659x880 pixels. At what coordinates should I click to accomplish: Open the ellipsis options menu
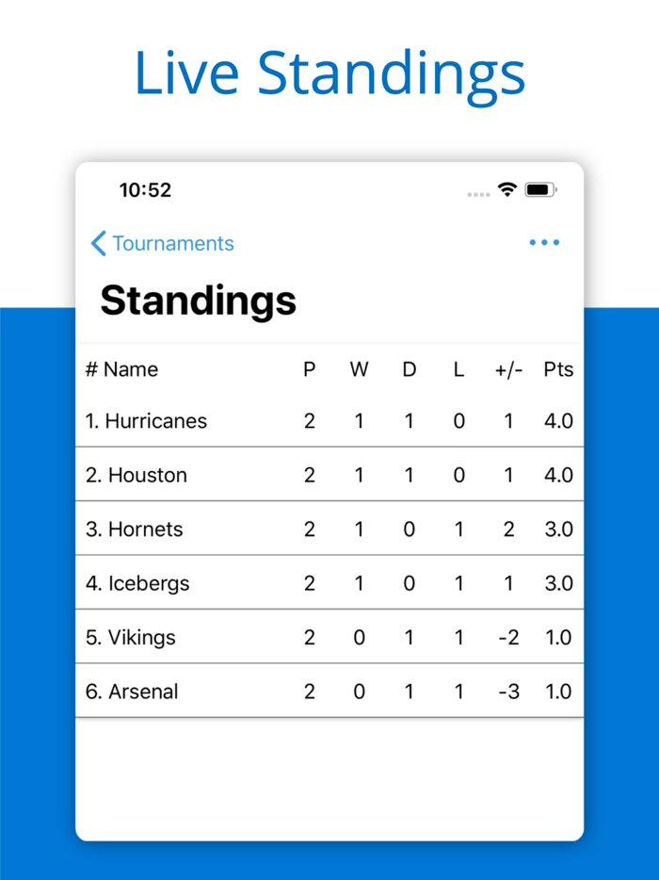coord(544,243)
